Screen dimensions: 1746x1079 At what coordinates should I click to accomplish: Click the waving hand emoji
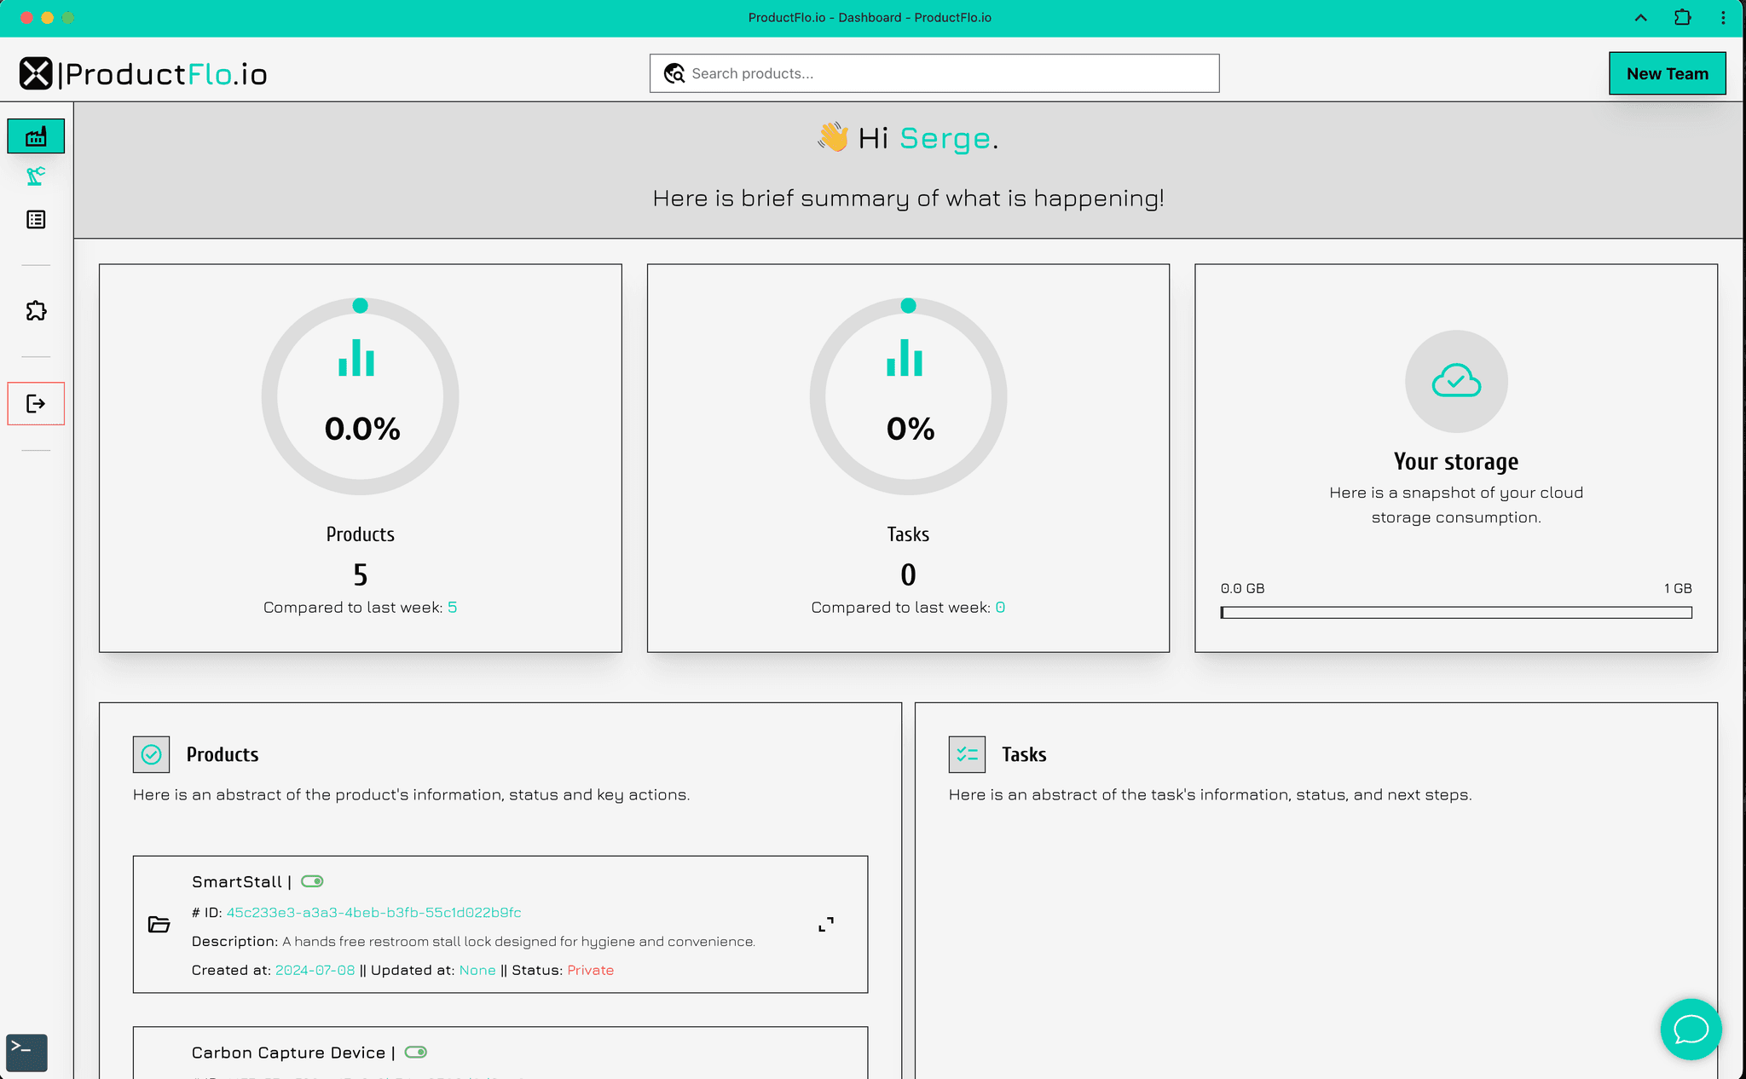coord(833,137)
